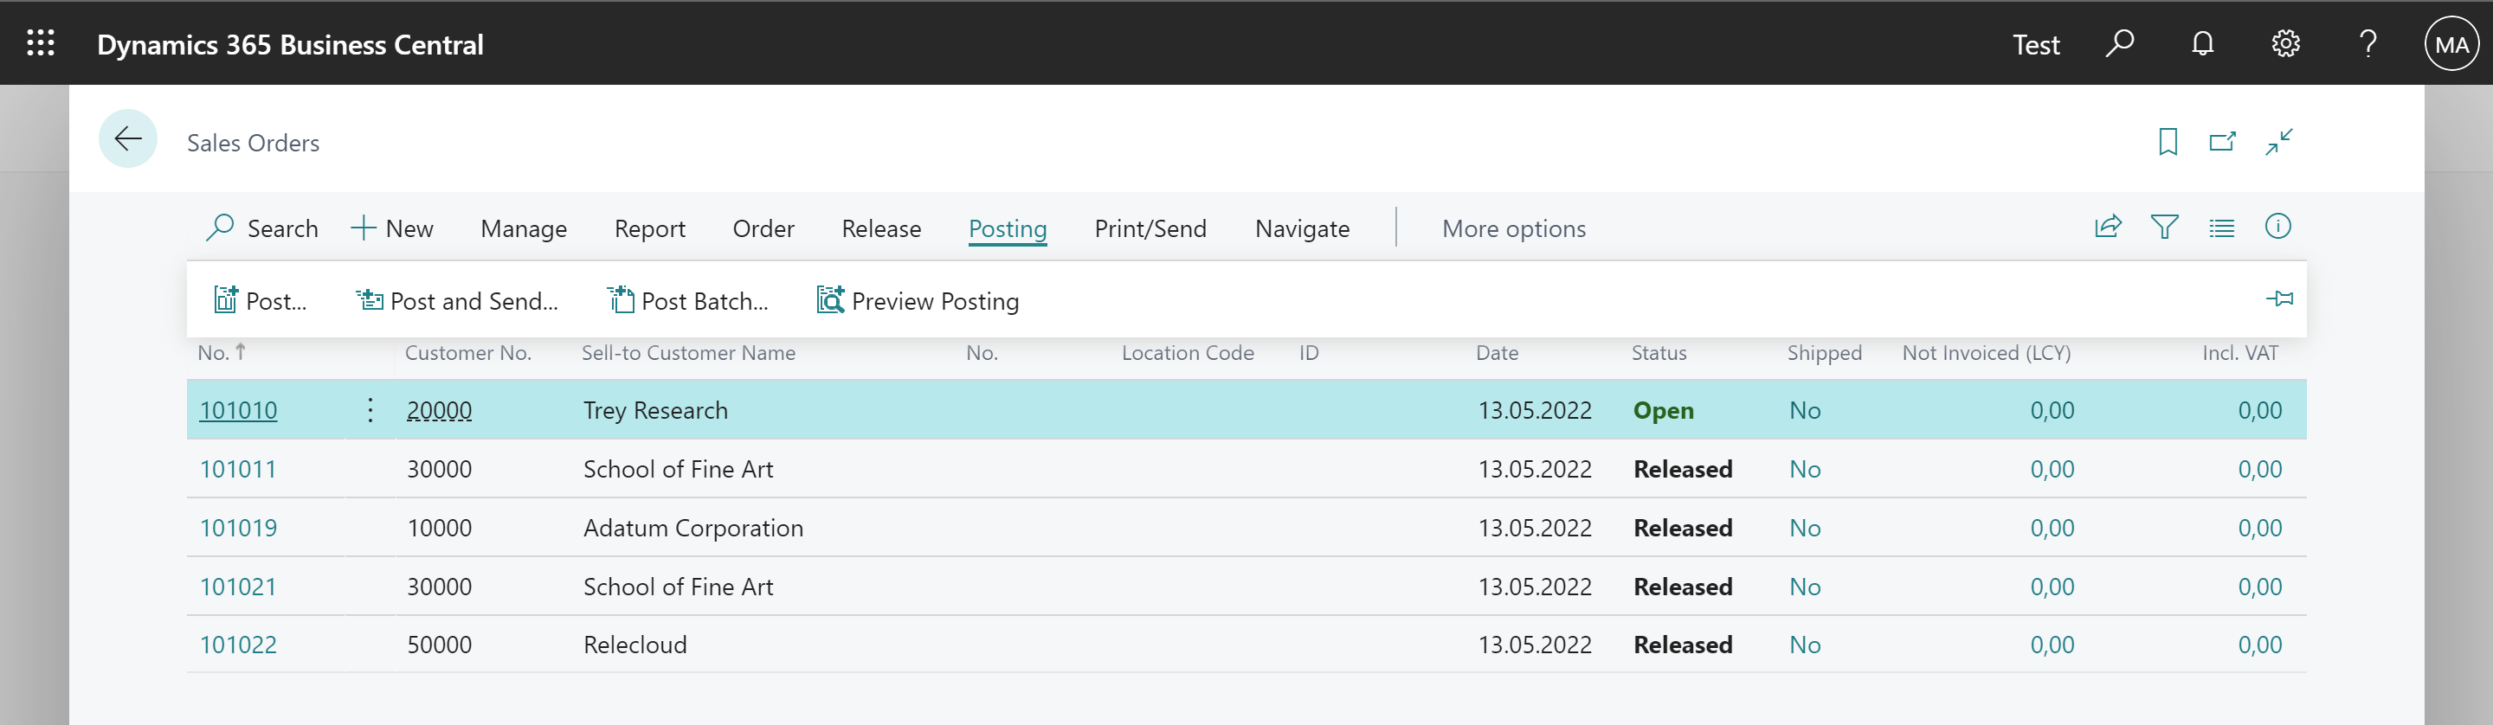Viewport: 2493px width, 725px height.
Task: Open the Manage menu
Action: pos(524,229)
